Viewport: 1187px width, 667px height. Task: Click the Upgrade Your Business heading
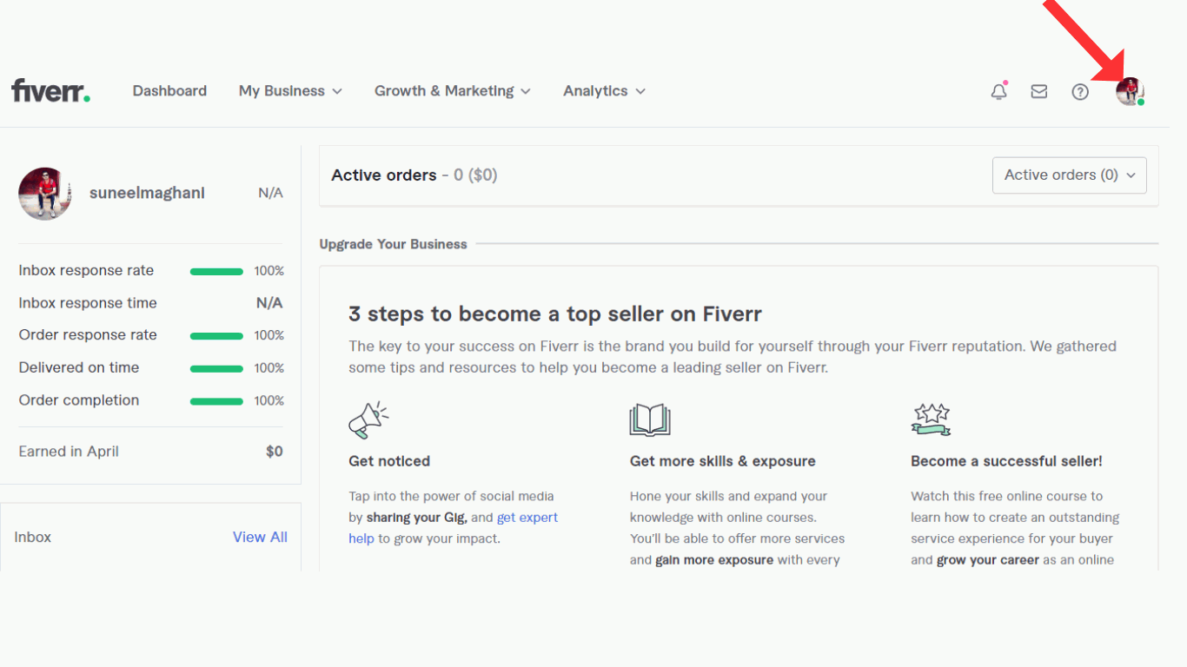393,244
